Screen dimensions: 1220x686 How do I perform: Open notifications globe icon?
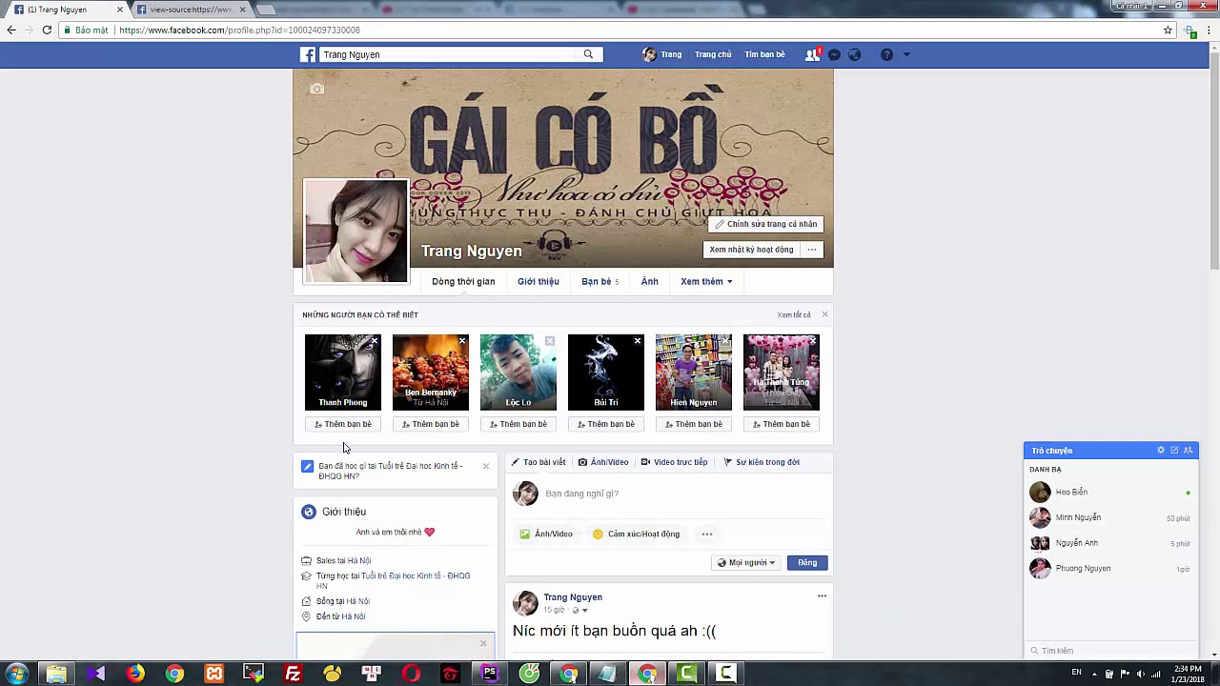(855, 54)
